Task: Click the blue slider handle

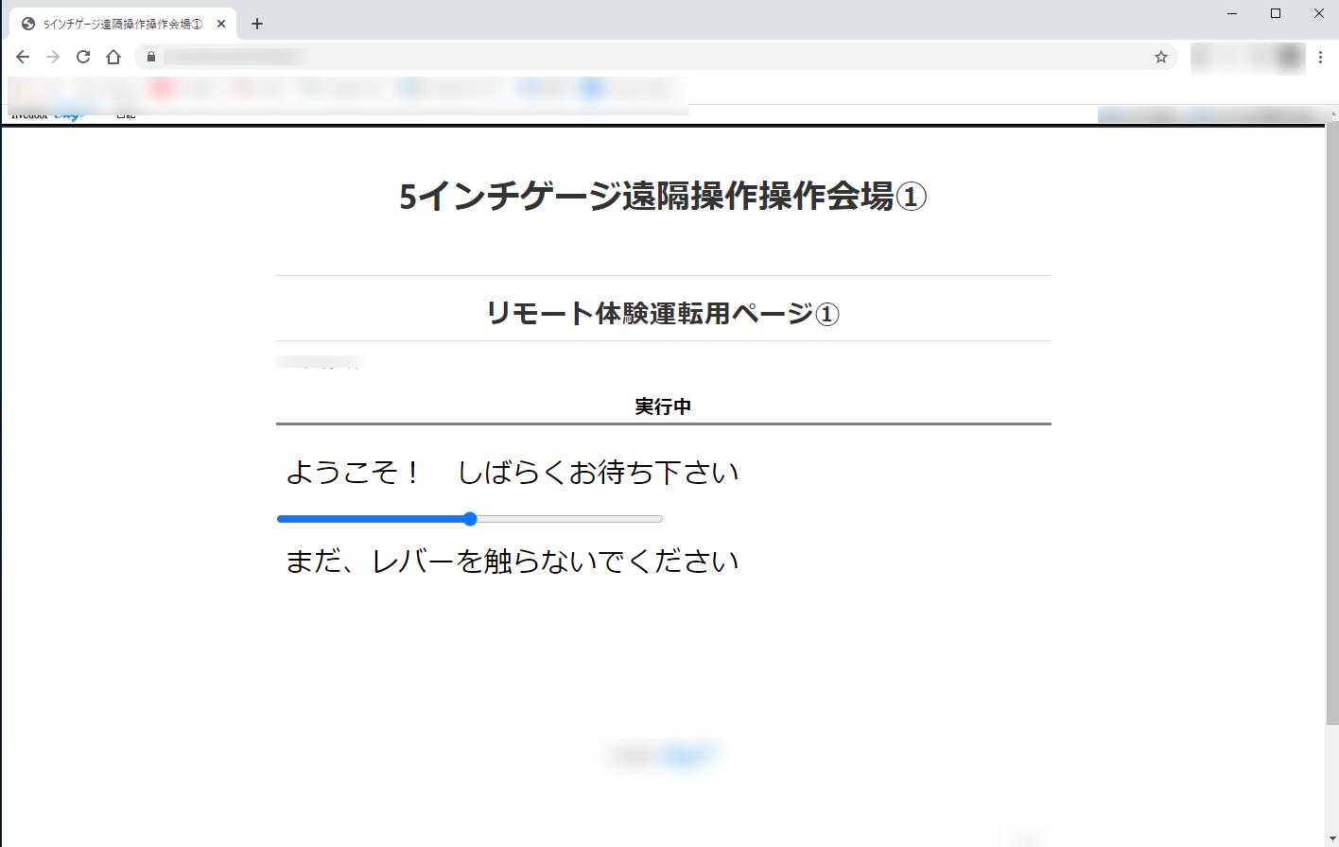Action: point(470,519)
